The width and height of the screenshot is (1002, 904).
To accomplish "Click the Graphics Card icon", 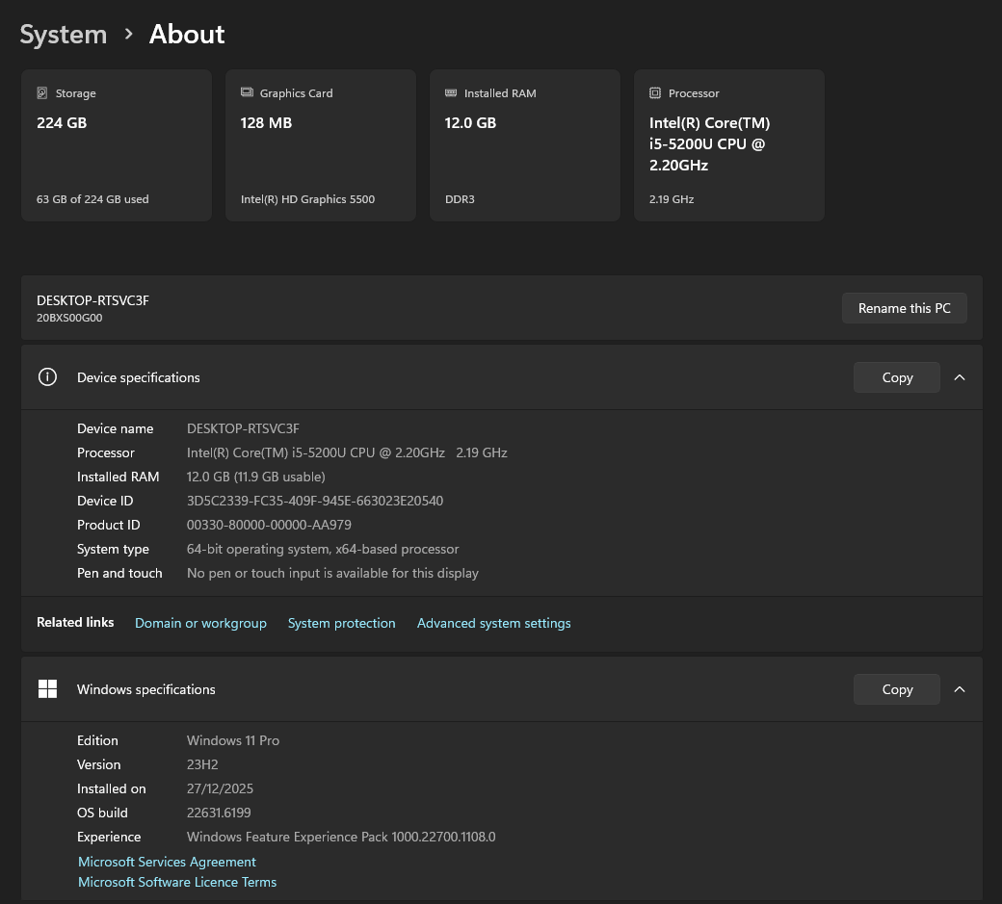I will pos(247,93).
